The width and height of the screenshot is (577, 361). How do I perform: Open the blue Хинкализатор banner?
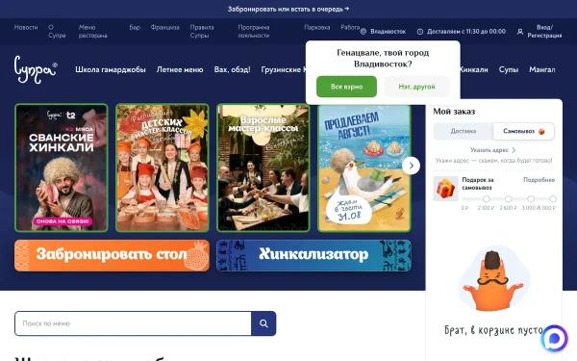[314, 255]
